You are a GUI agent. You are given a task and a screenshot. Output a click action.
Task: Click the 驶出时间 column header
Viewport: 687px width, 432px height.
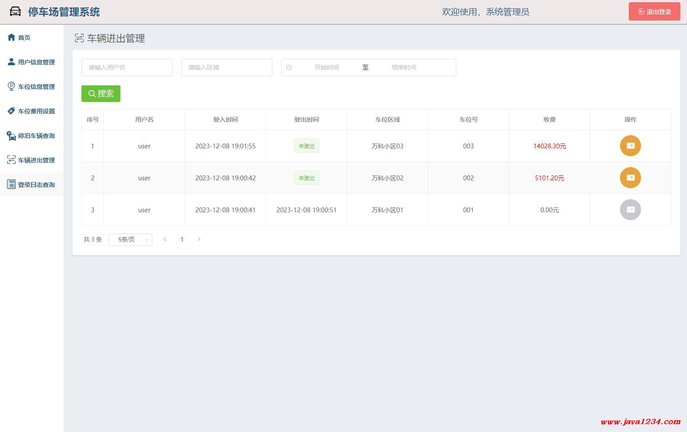pos(307,119)
